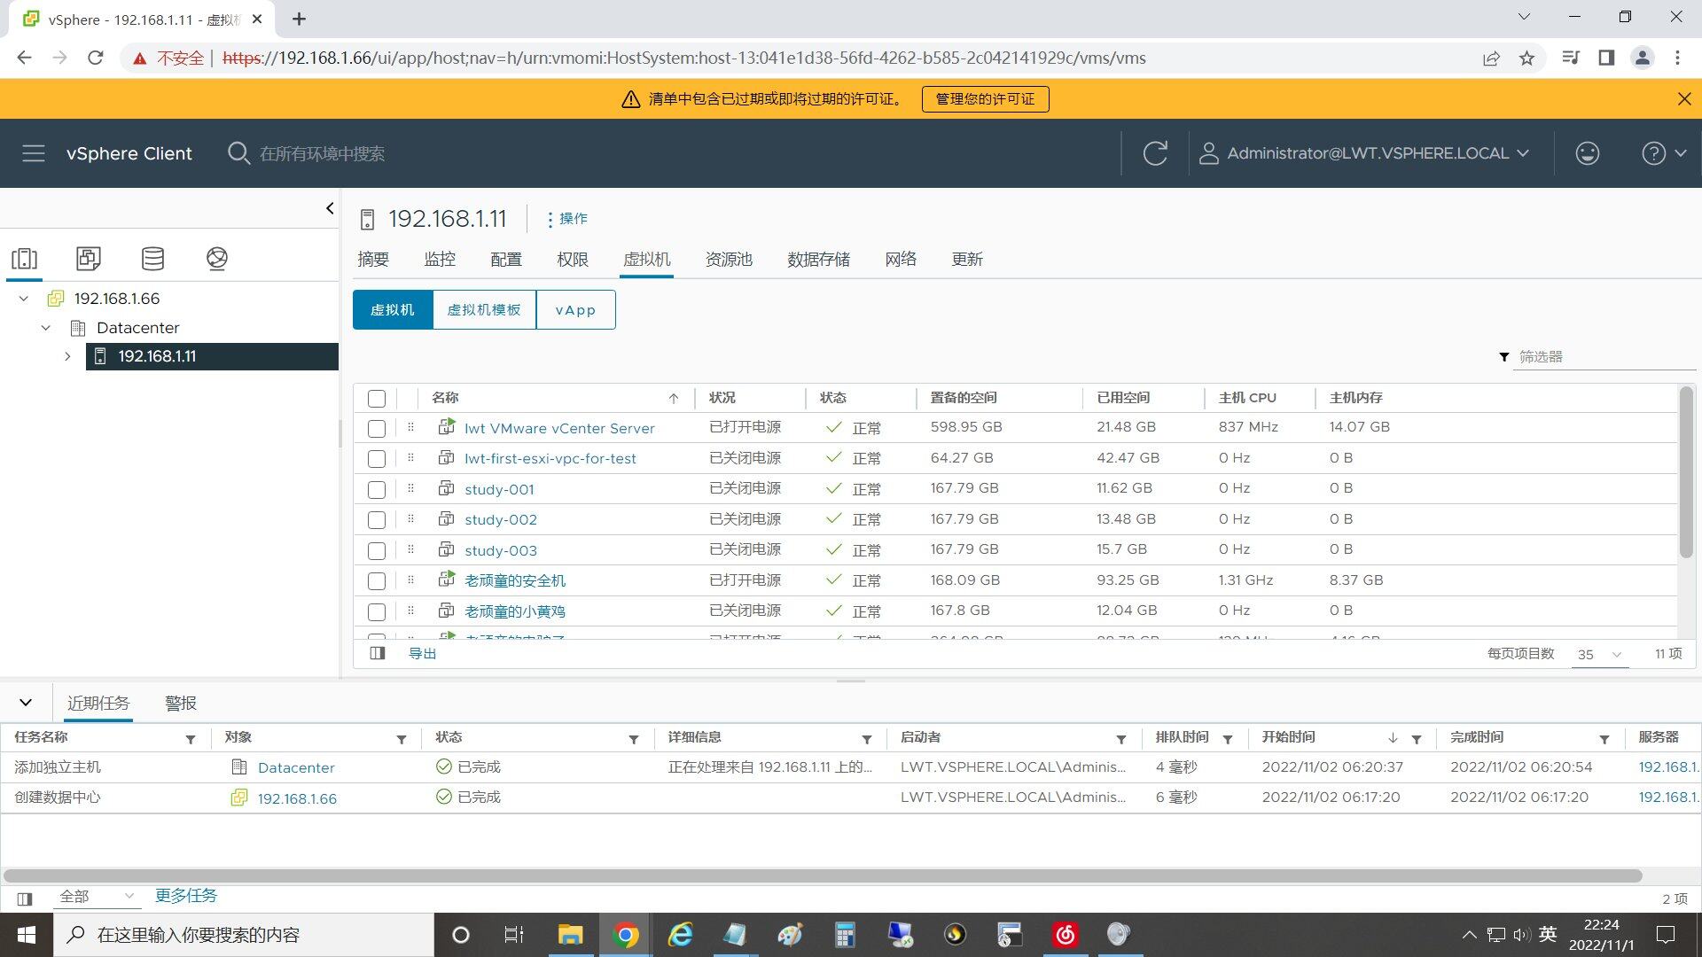This screenshot has width=1702, height=957.
Task: Click the 导出 export link
Action: pos(422,654)
